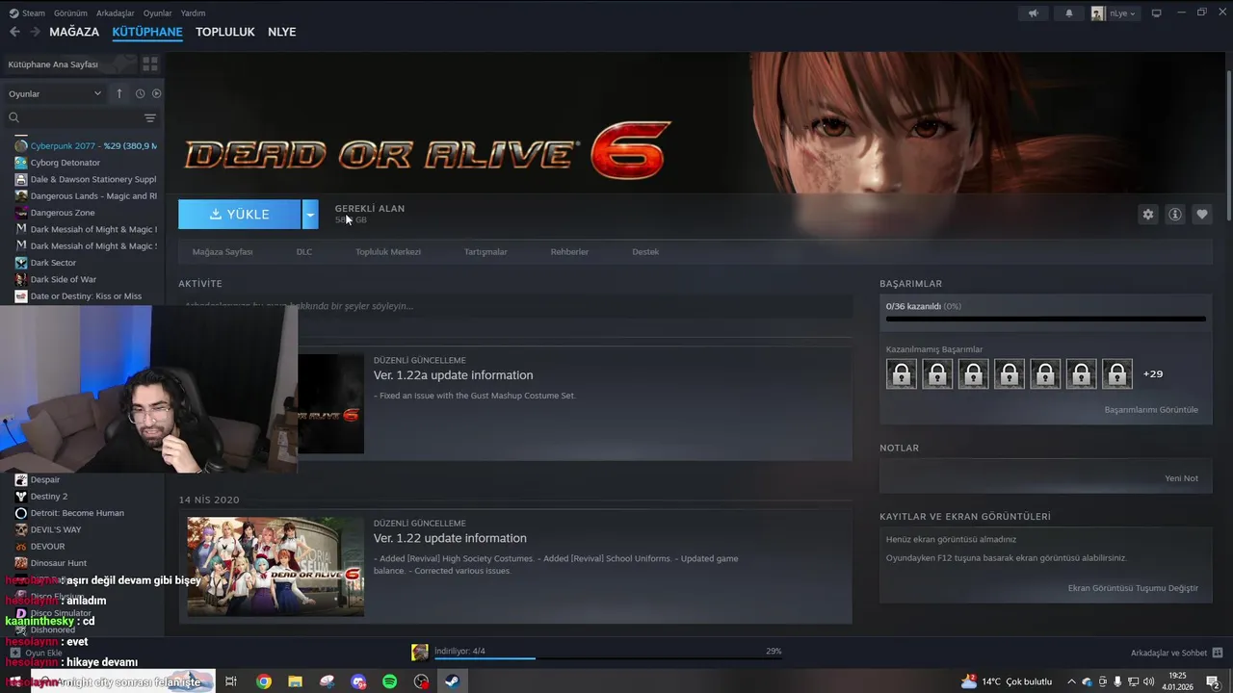This screenshot has height=693, width=1233.
Task: Open Ver. 1.22 update information thumbnail
Action: tap(275, 567)
